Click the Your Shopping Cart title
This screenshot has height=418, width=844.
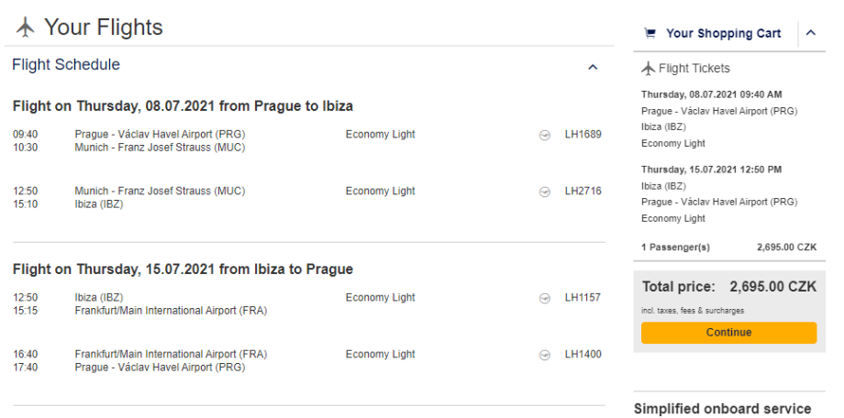723,33
